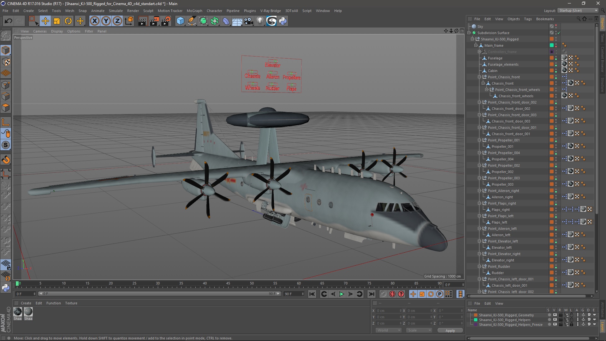The width and height of the screenshot is (606, 341).
Task: Open the Simulate menu
Action: tap(116, 11)
